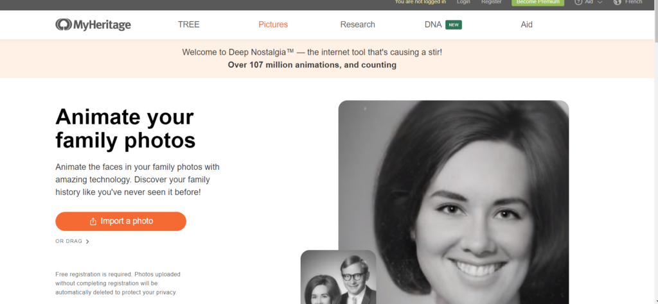Click Become Premium button
This screenshot has height=304, width=658.
[538, 3]
